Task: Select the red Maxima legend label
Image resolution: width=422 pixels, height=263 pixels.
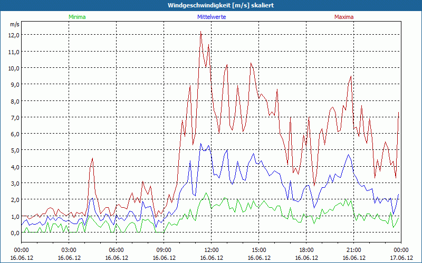Action: pyautogui.click(x=344, y=17)
